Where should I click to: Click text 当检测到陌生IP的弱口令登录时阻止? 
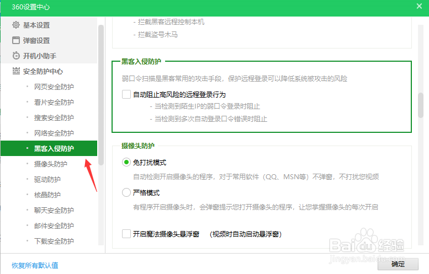pyautogui.click(x=207, y=106)
